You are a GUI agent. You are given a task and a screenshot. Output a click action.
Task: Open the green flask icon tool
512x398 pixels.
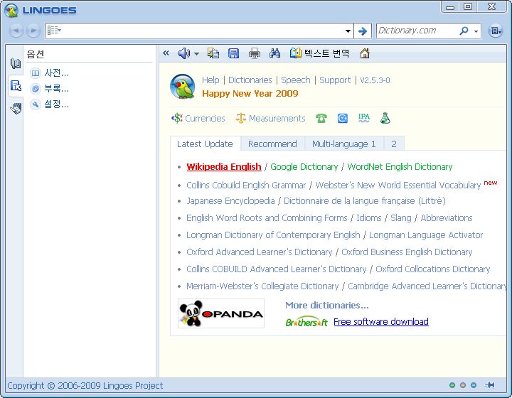point(385,118)
